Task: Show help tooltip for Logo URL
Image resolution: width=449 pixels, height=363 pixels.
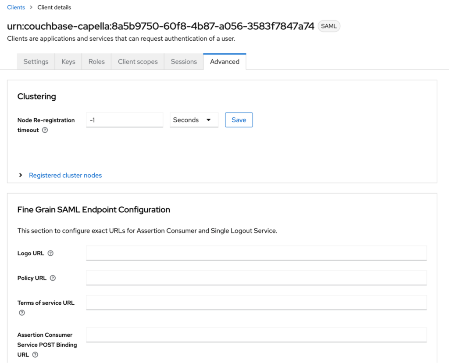Action: tap(50, 253)
